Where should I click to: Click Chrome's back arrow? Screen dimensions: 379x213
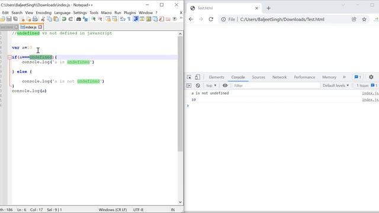click(191, 20)
